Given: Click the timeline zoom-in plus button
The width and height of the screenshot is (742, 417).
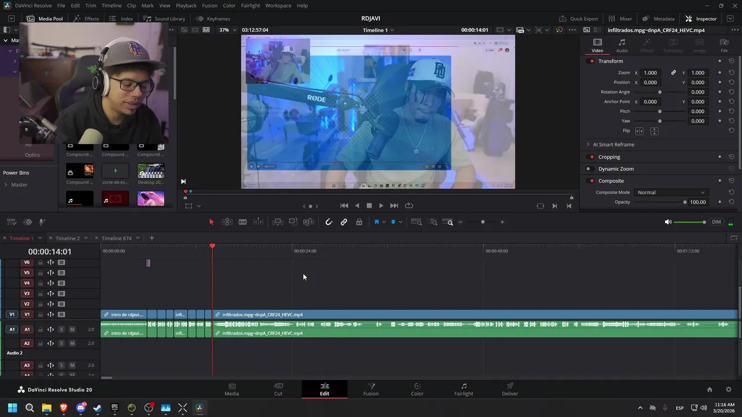Looking at the screenshot, I should pyautogui.click(x=502, y=222).
